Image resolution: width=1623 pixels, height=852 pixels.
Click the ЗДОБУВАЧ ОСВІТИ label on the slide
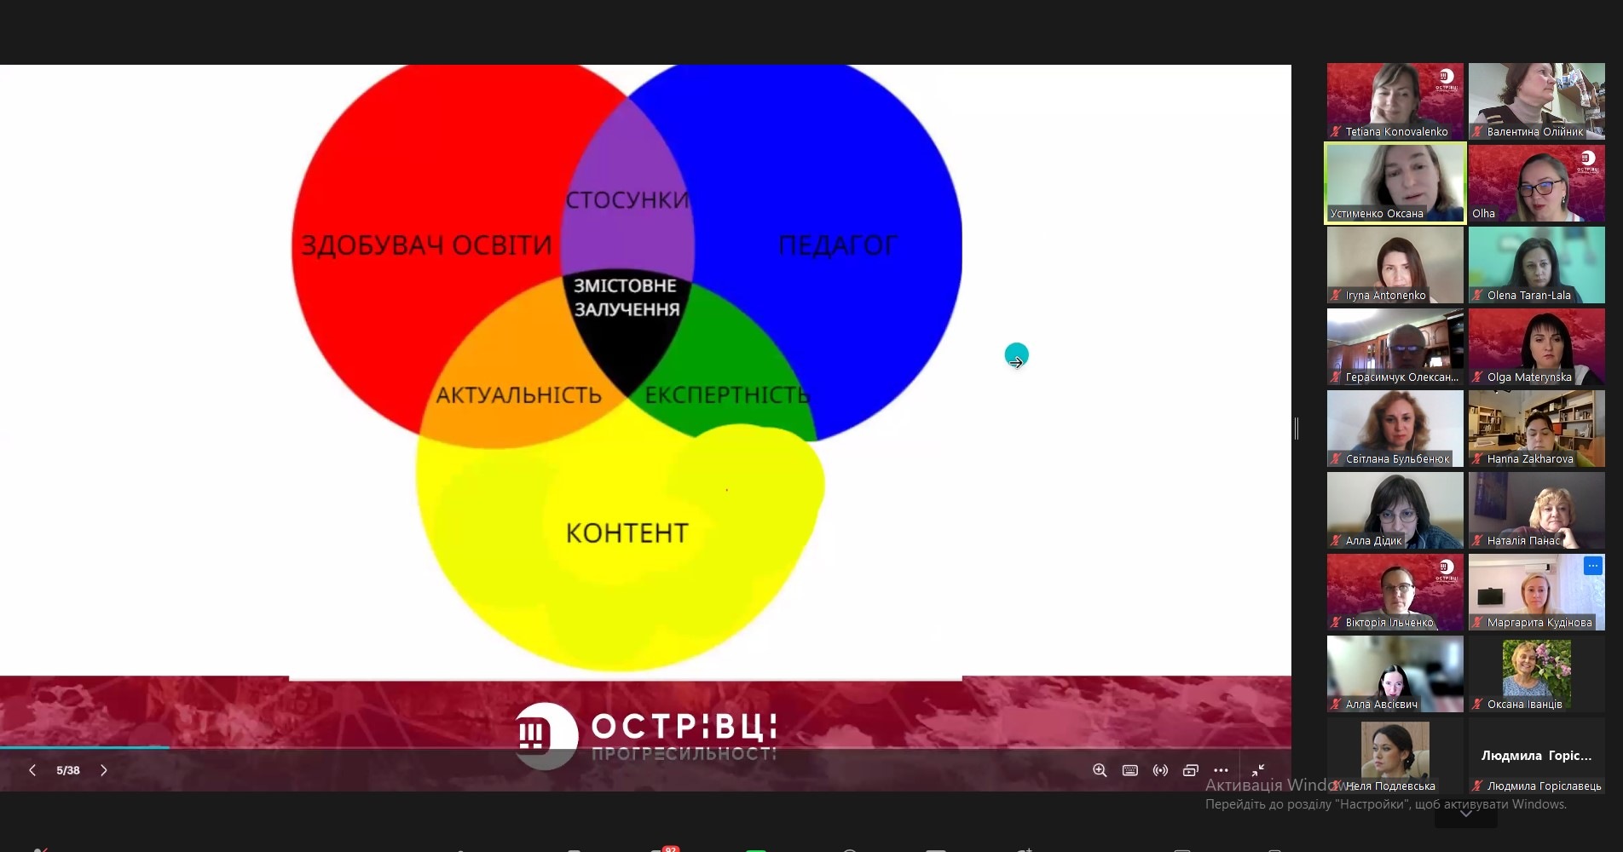(x=426, y=245)
